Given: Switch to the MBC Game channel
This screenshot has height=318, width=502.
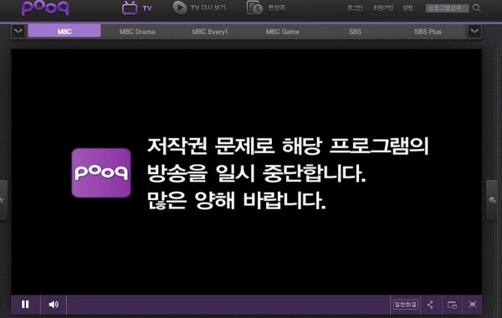Looking at the screenshot, I should pyautogui.click(x=283, y=32).
